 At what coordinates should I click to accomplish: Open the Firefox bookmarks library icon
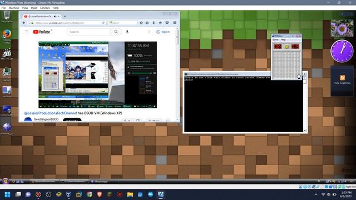click(x=147, y=23)
